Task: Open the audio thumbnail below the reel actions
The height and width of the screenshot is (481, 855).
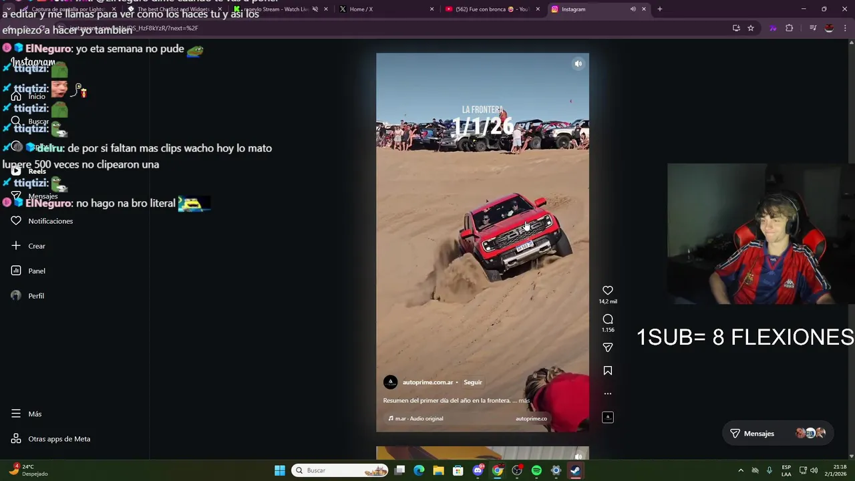Action: (607, 417)
